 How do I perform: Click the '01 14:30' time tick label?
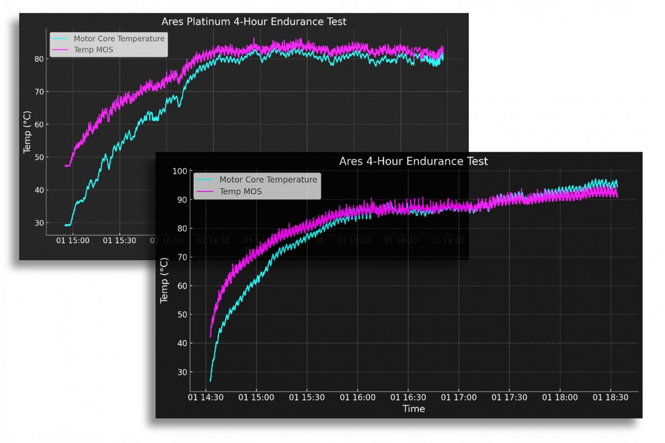206,398
